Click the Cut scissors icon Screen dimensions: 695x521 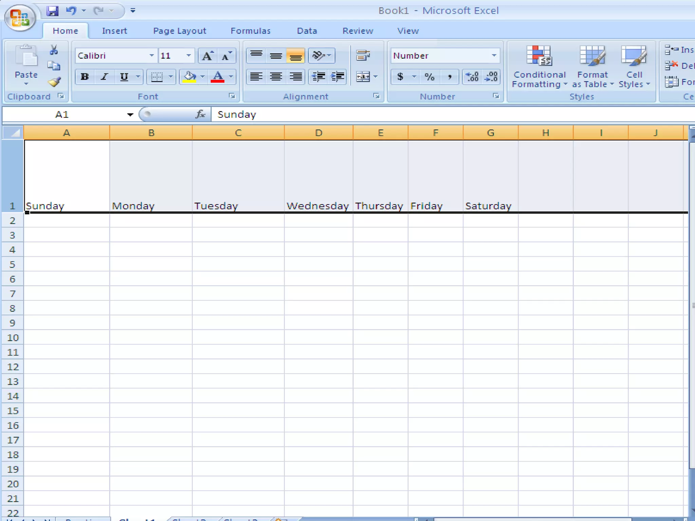pyautogui.click(x=54, y=50)
